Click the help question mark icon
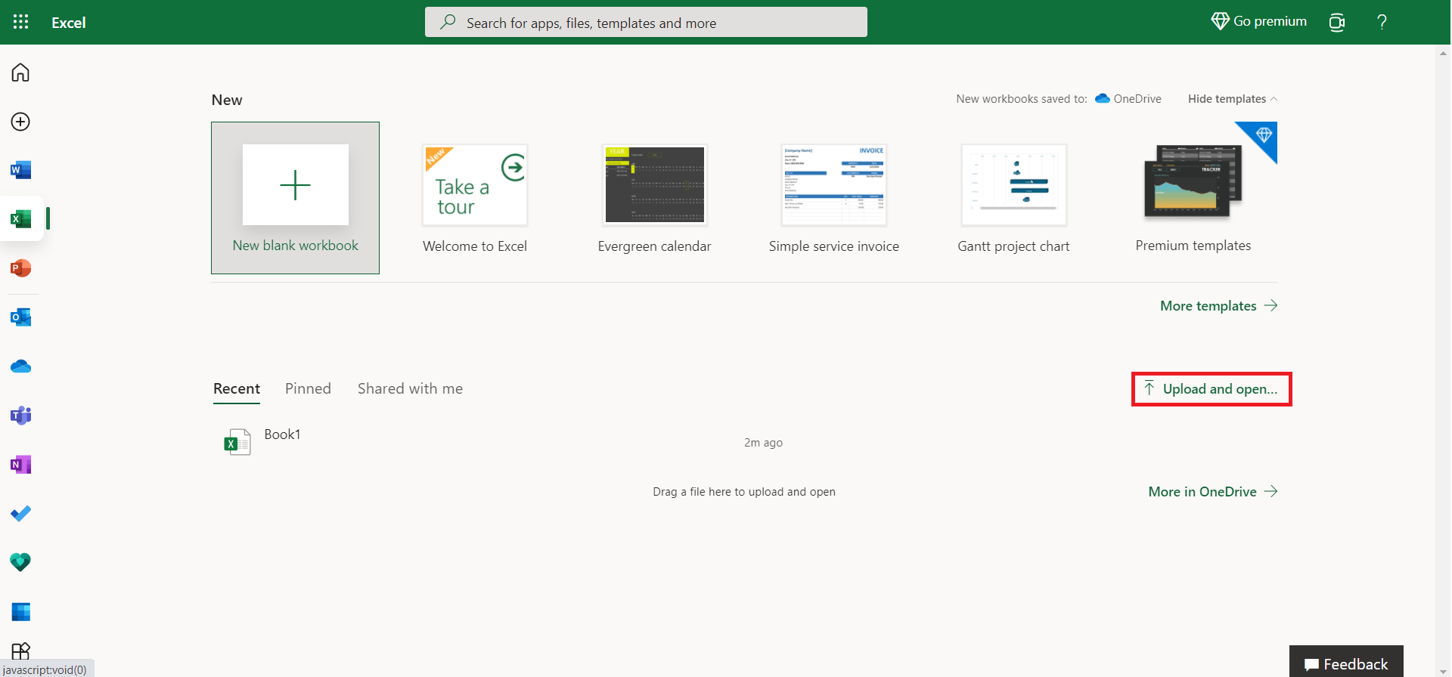This screenshot has width=1452, height=677. pyautogui.click(x=1382, y=22)
